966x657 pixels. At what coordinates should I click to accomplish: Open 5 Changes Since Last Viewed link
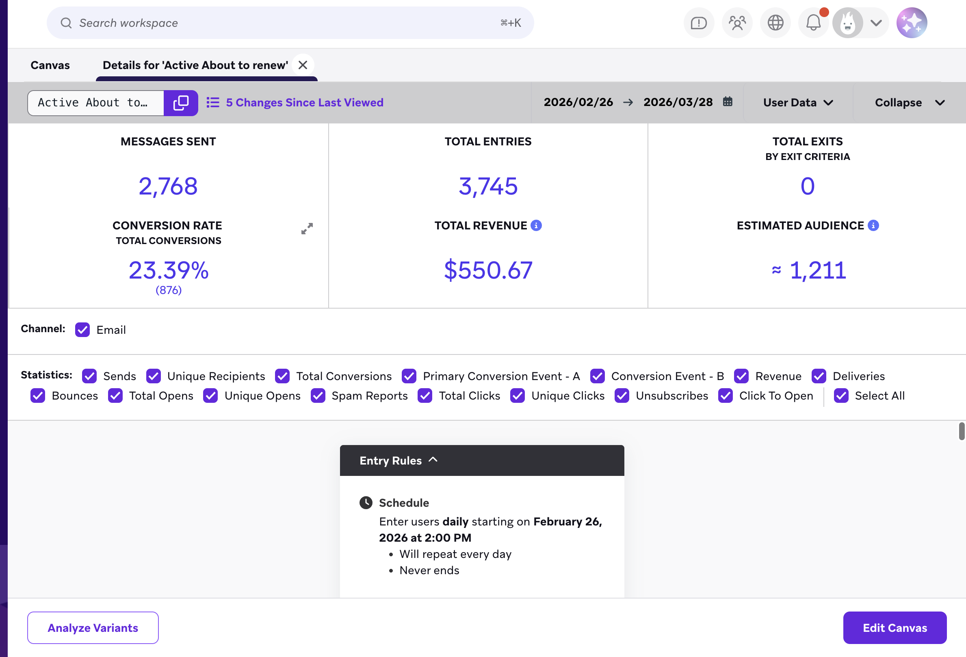305,103
